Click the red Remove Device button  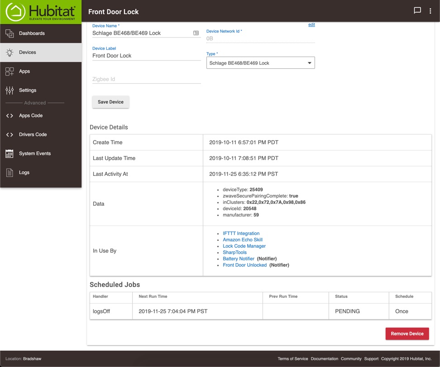click(x=407, y=334)
